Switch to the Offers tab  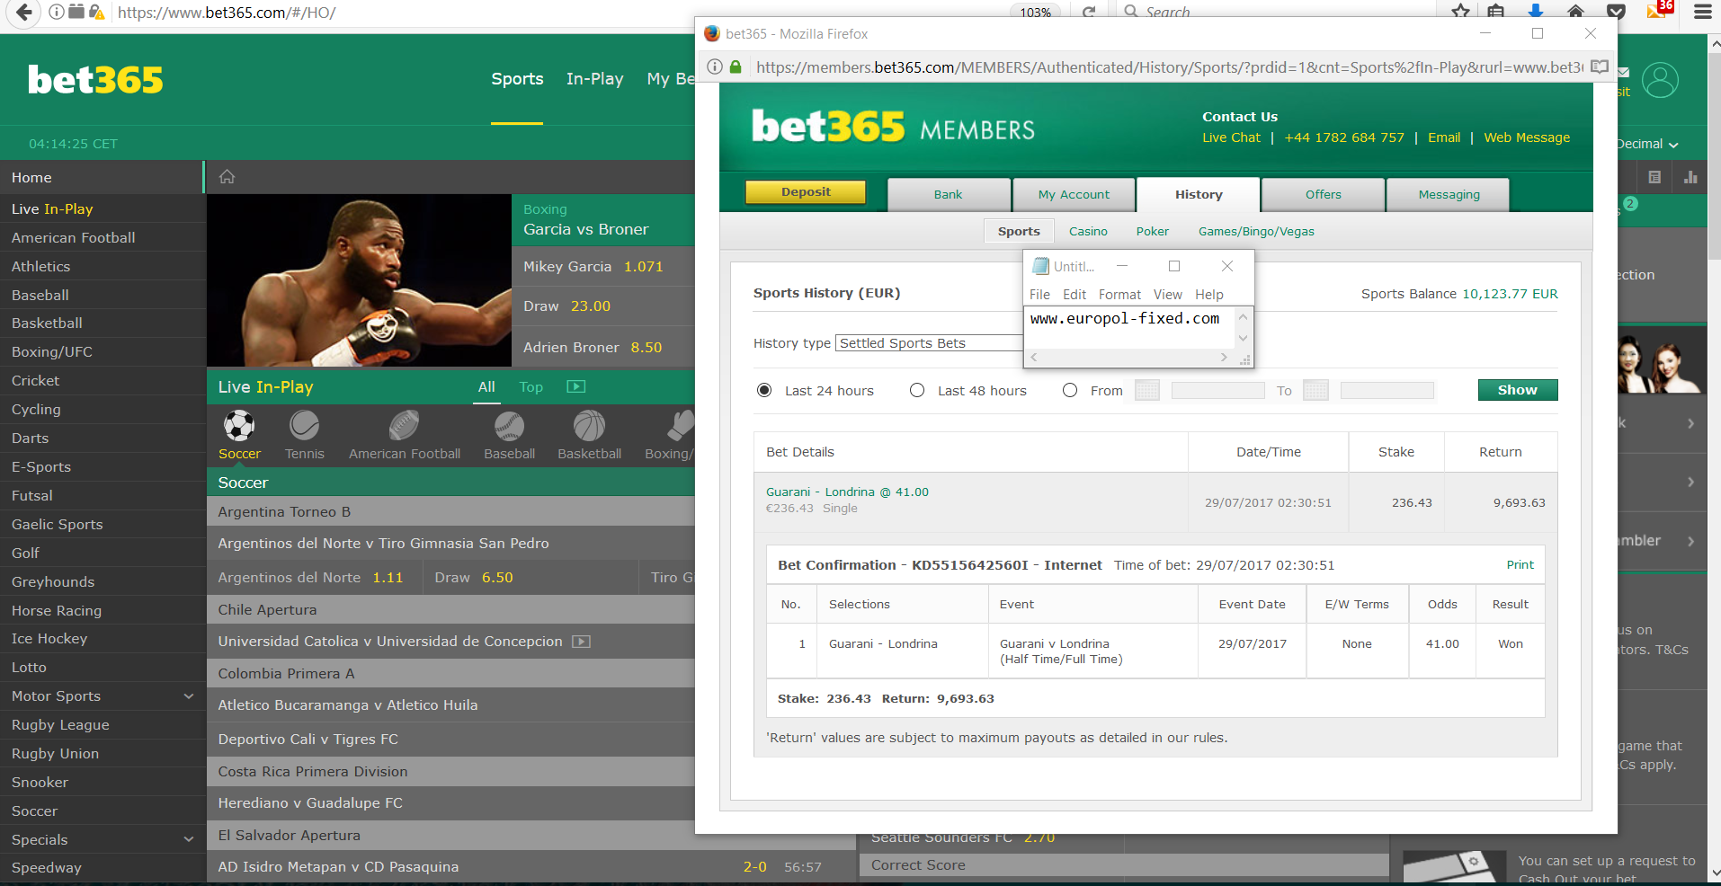pyautogui.click(x=1323, y=194)
